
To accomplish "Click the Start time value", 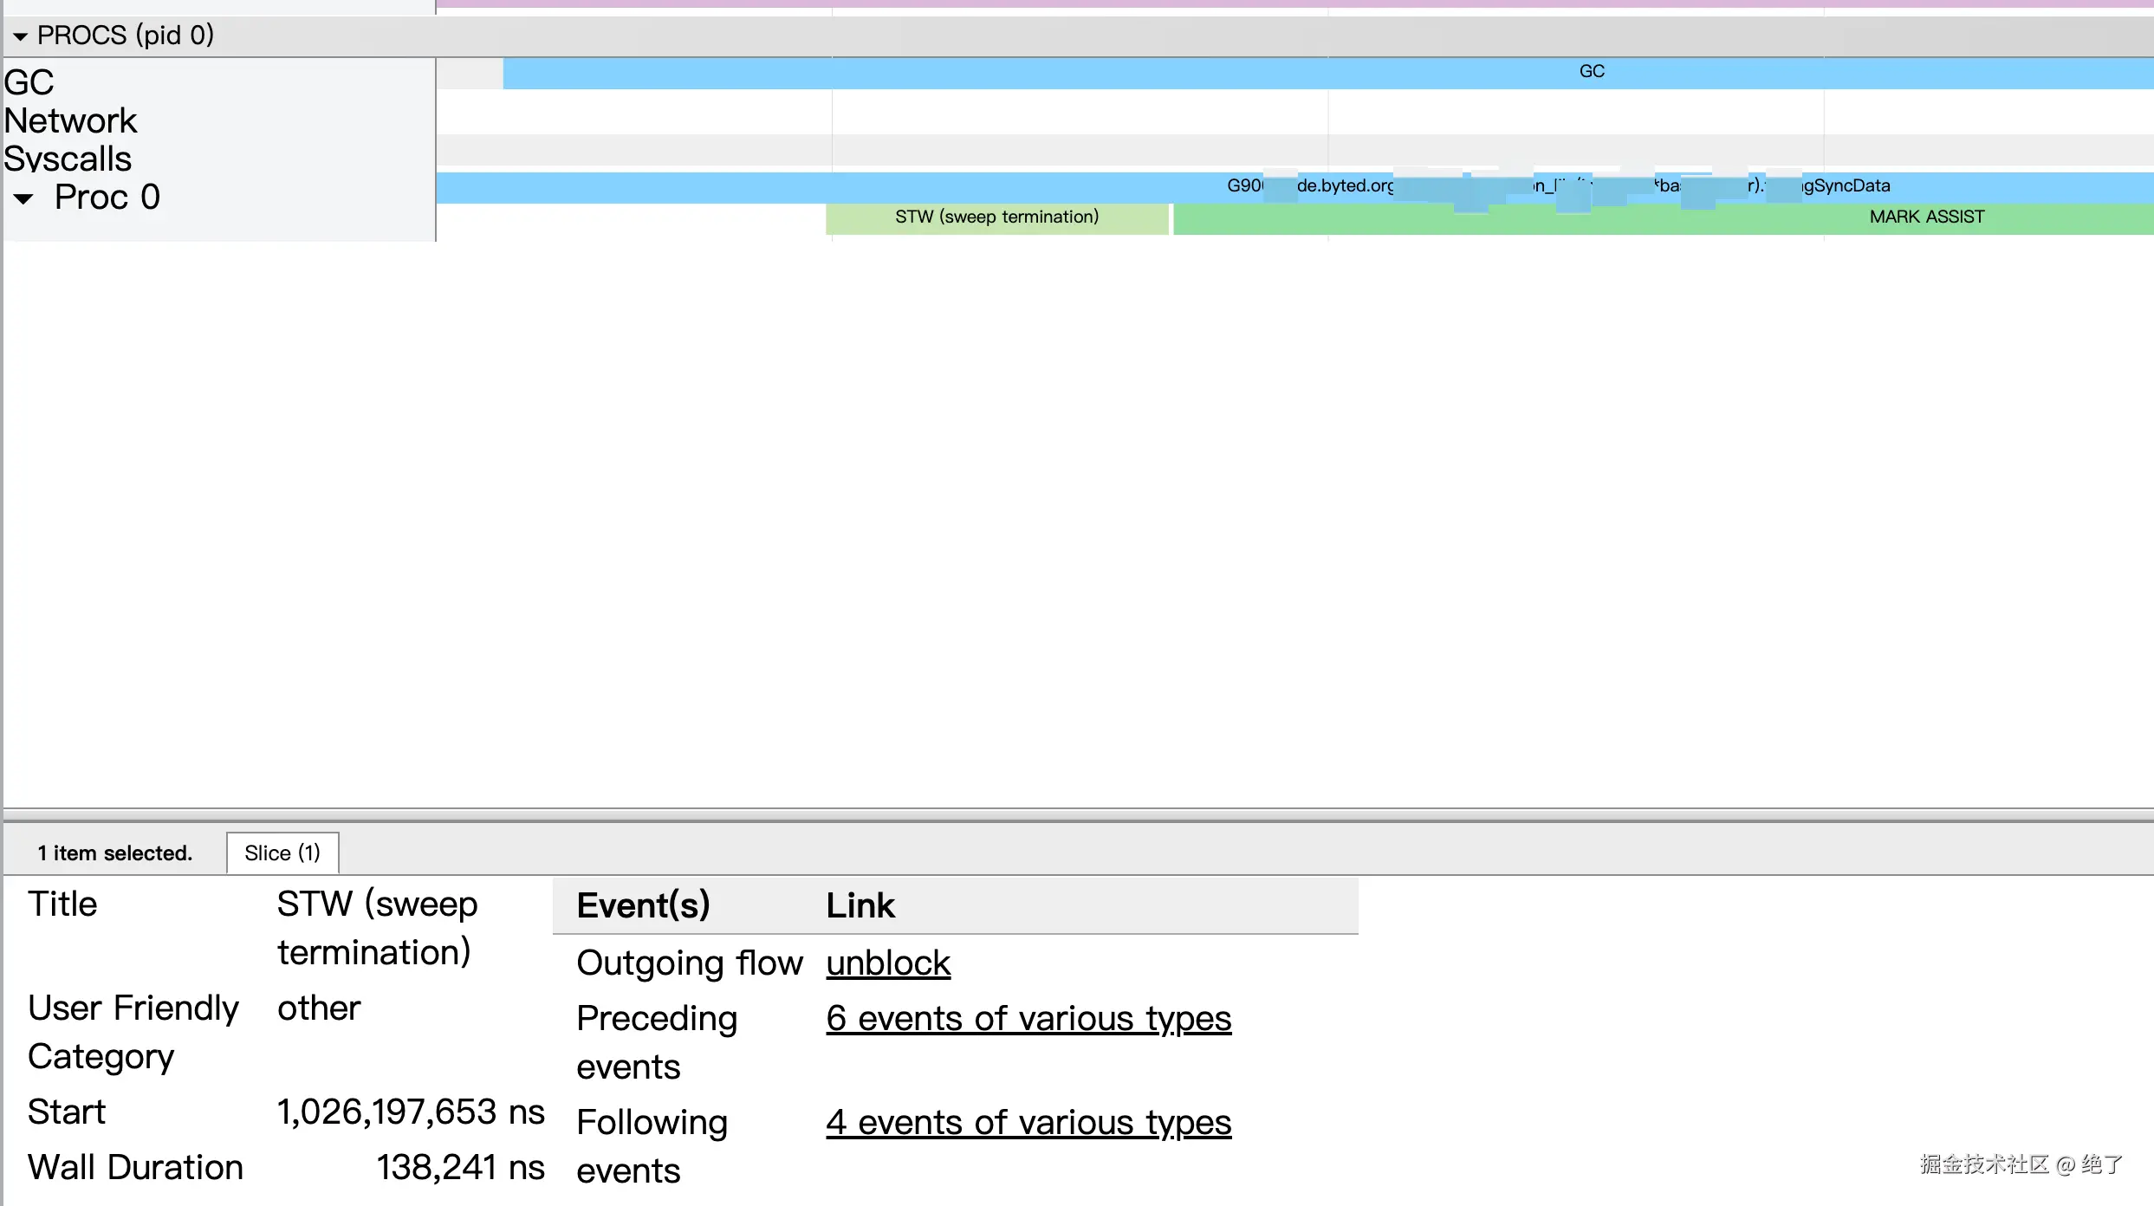I will pyautogui.click(x=411, y=1112).
